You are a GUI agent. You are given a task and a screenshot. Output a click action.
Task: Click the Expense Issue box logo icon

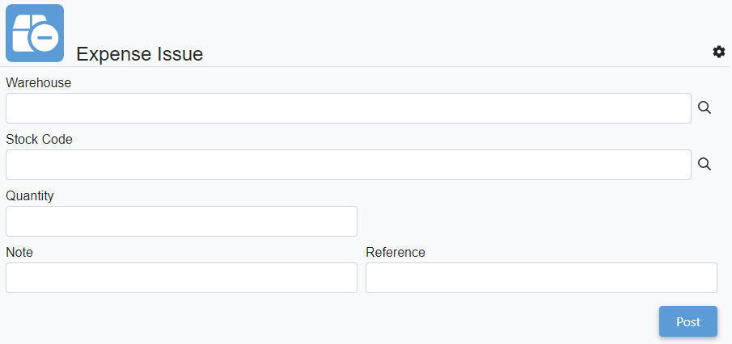pos(35,33)
